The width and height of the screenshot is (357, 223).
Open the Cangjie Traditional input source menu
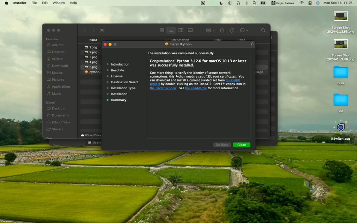pyautogui.click(x=283, y=3)
